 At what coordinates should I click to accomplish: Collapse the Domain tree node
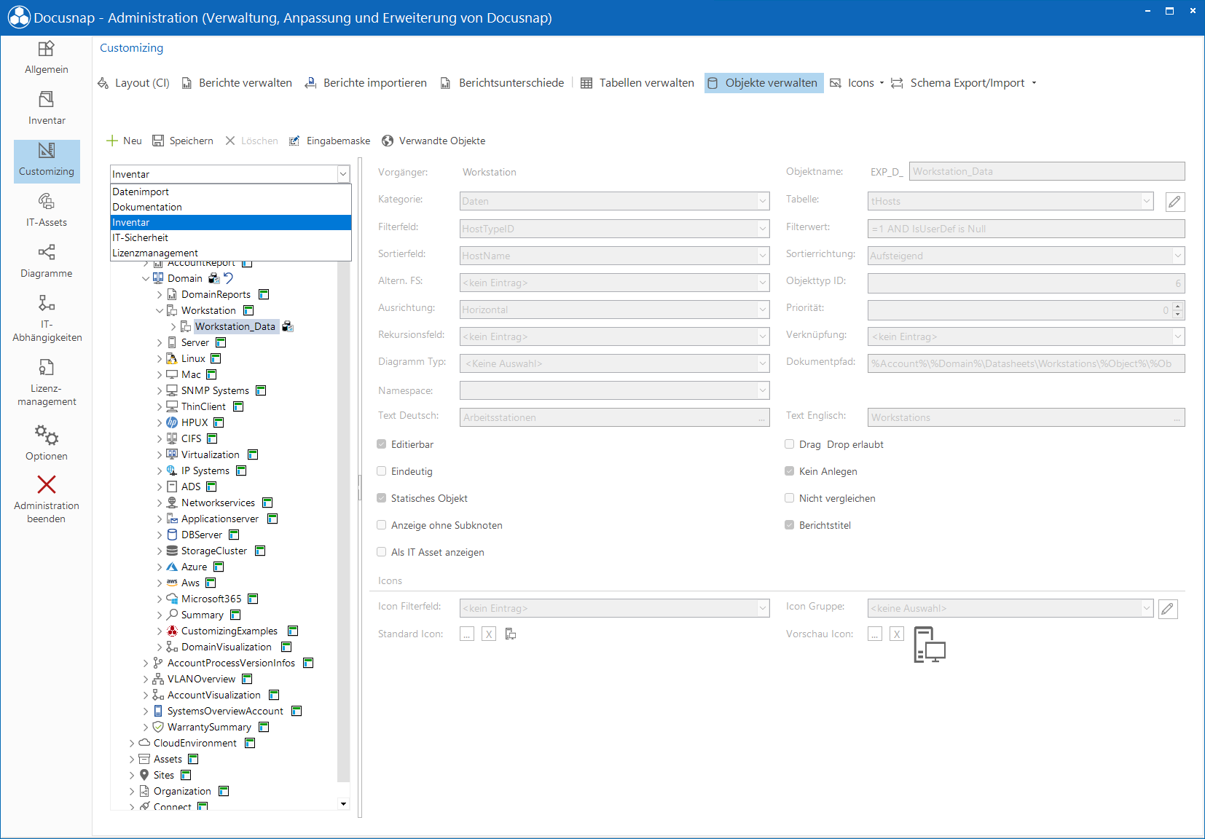point(146,279)
